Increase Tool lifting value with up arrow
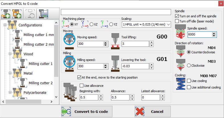Image resolution: width=224 pixels, height=118 pixels. tap(151, 42)
